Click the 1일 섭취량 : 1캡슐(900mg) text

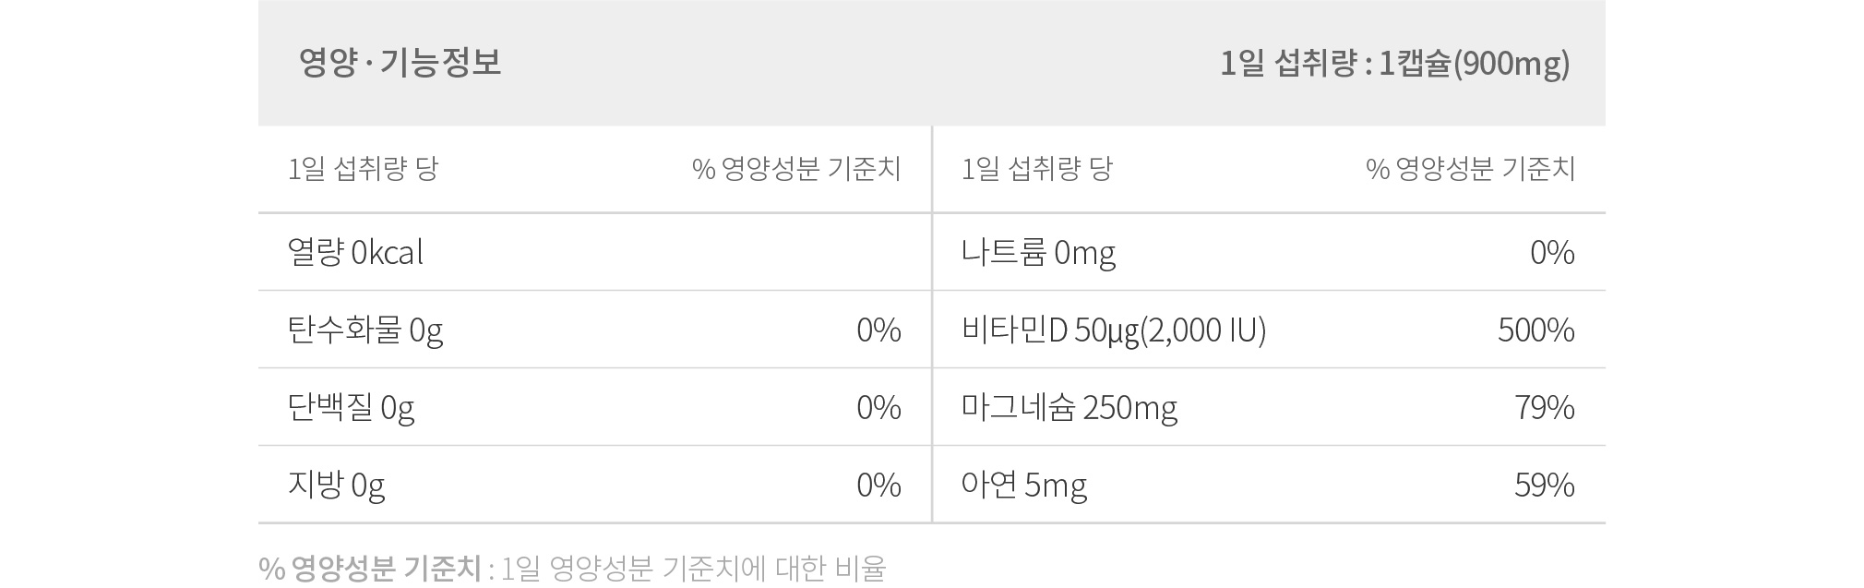tap(1394, 64)
